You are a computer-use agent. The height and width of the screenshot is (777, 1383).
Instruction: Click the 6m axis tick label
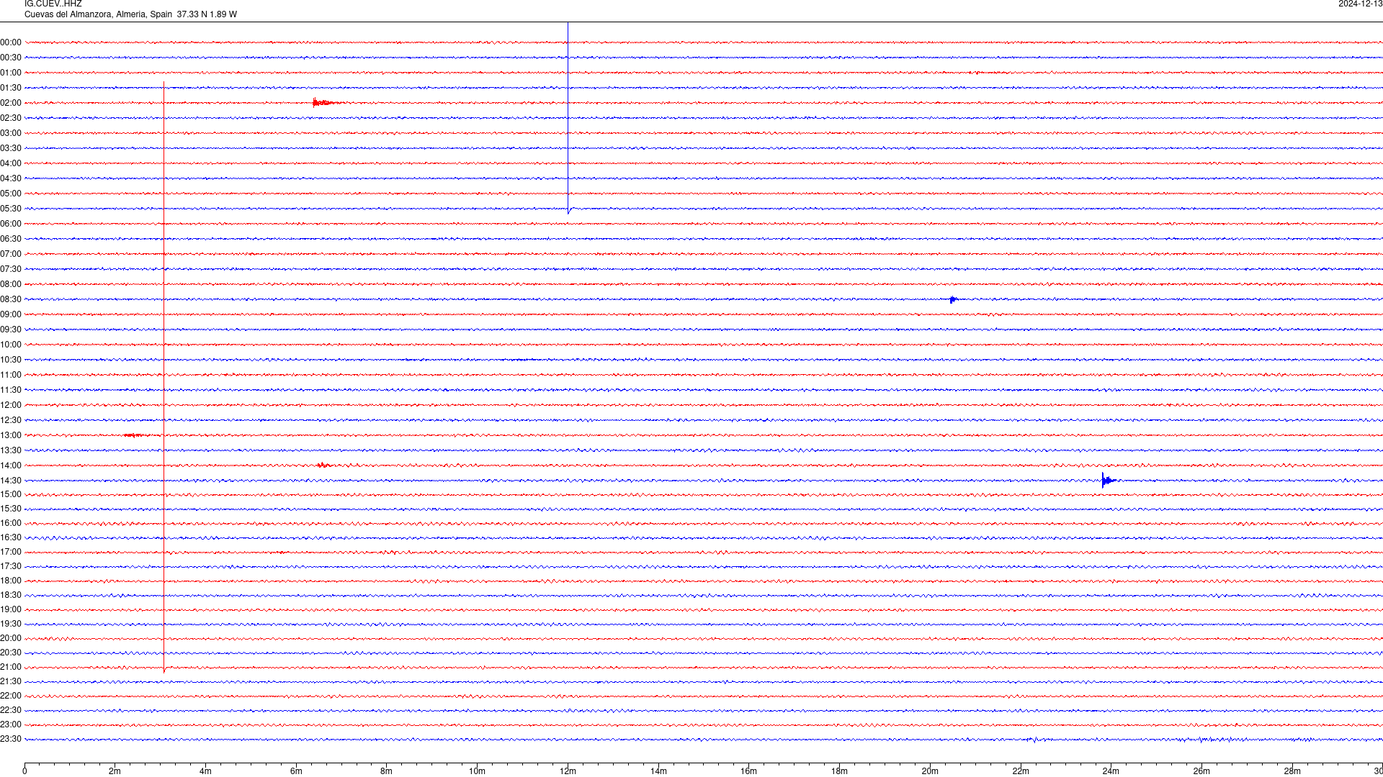click(x=296, y=771)
